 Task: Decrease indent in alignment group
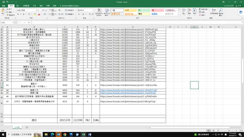coord(59,14)
